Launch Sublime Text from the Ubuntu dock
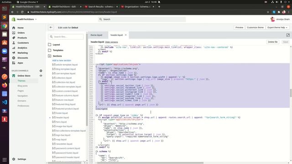The height and width of the screenshot is (164, 292). 5,17
